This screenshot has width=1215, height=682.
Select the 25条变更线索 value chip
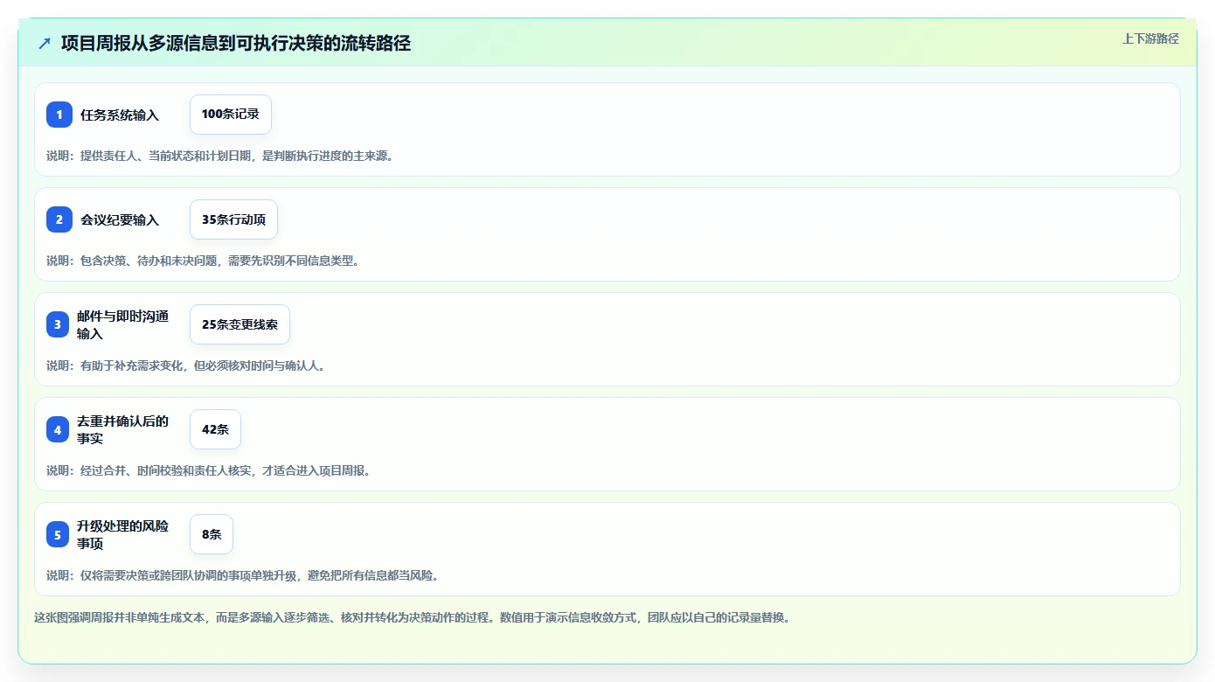click(240, 324)
